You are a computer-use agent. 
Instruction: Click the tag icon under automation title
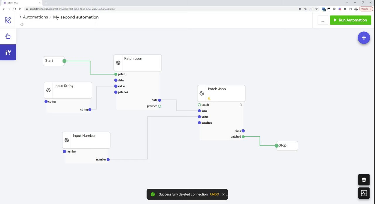click(x=22, y=25)
